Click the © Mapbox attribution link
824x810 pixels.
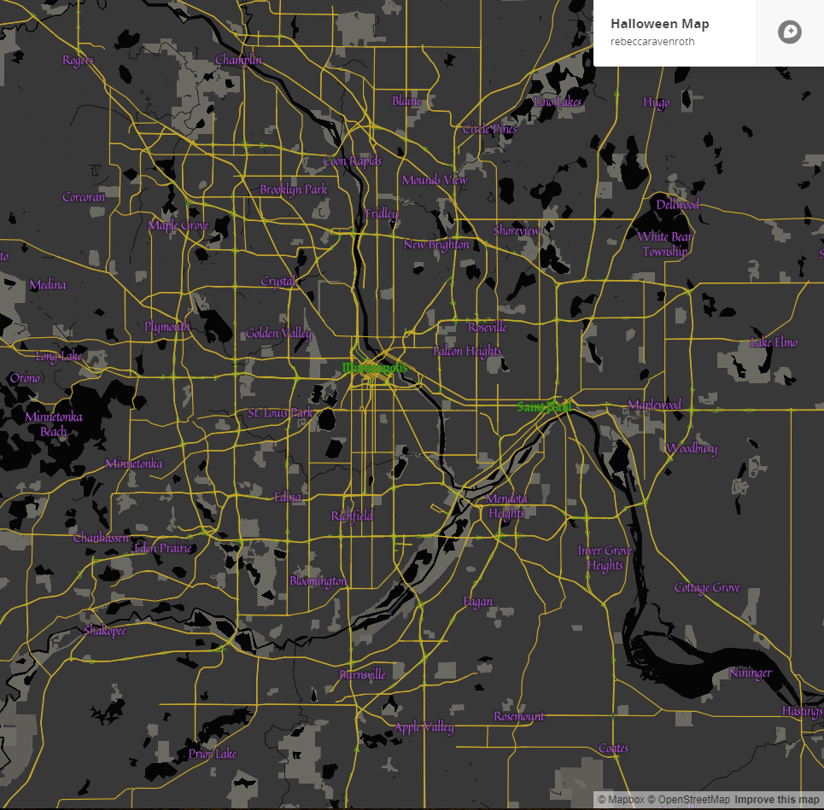tap(622, 801)
